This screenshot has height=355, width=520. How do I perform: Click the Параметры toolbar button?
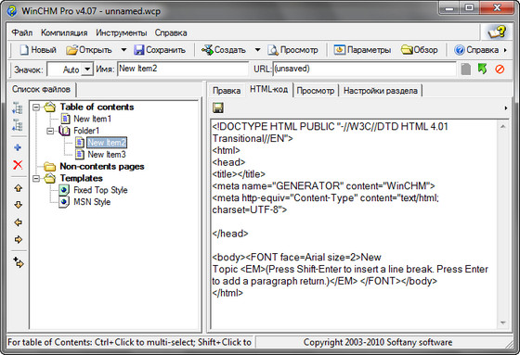(x=362, y=50)
